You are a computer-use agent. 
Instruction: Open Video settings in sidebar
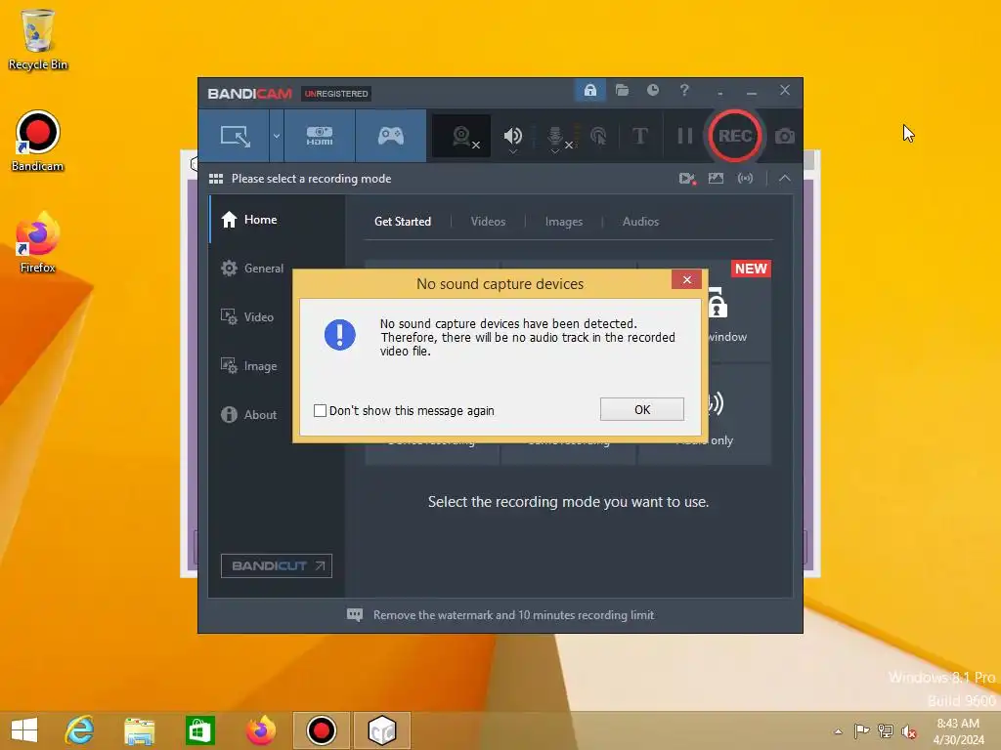pos(277,317)
